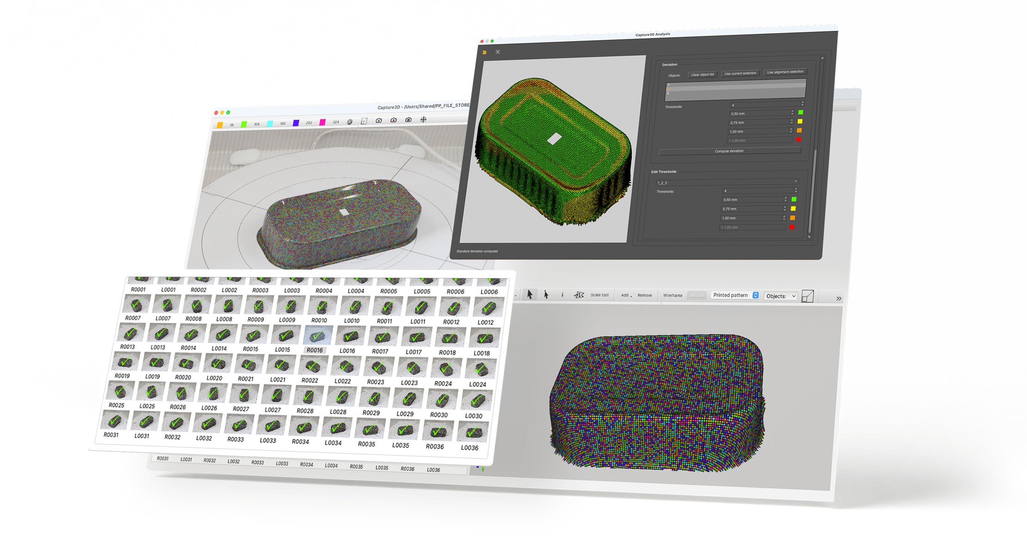
Task: Click the green color swatch beside 0,50 mm
Action: tap(800, 113)
